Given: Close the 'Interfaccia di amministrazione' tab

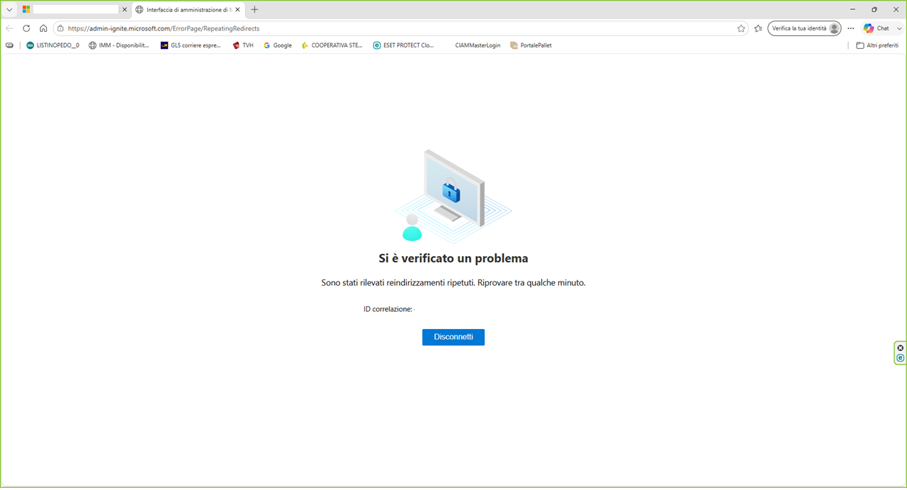Looking at the screenshot, I should point(238,10).
